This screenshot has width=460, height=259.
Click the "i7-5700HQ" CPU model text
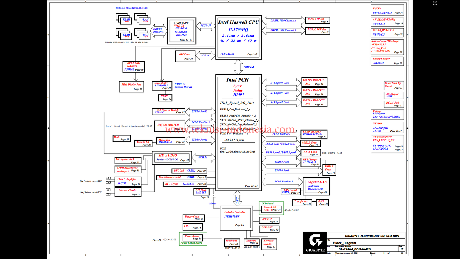point(238,29)
